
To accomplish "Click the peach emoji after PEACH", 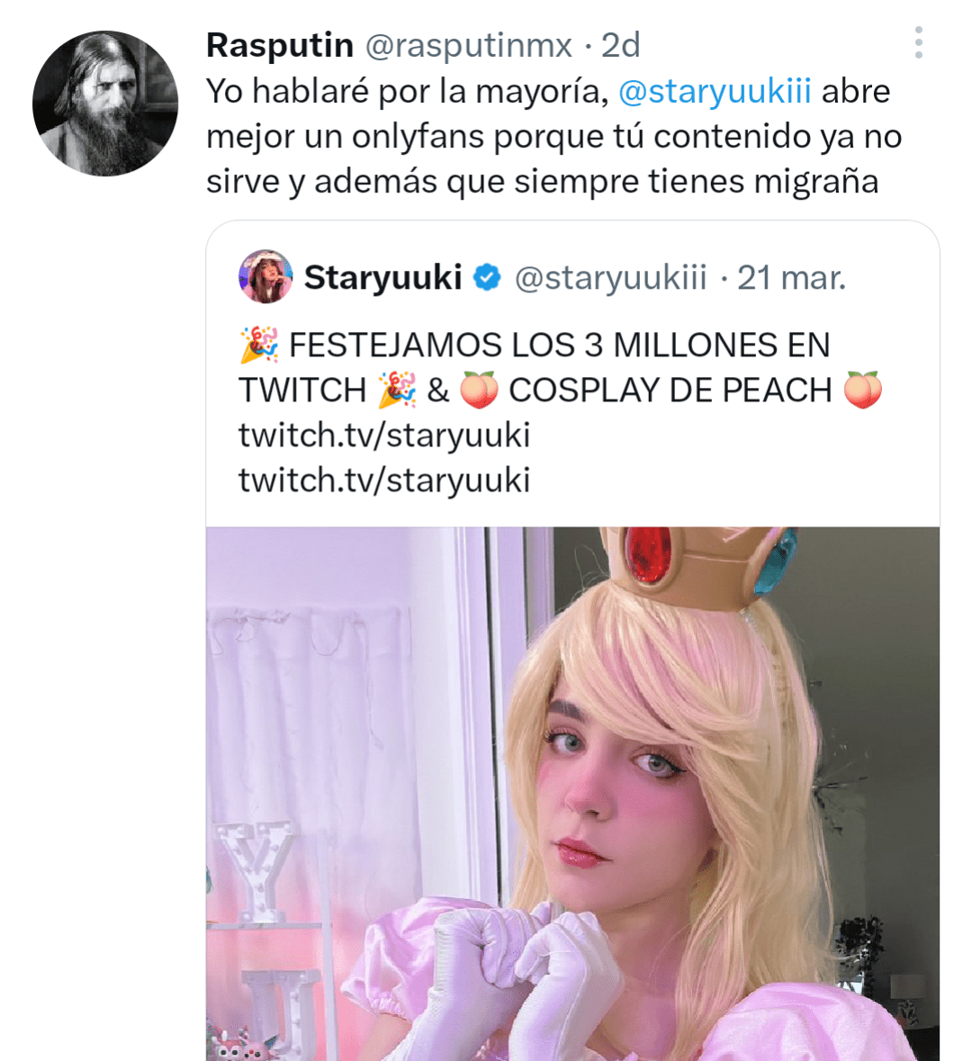I will (863, 391).
